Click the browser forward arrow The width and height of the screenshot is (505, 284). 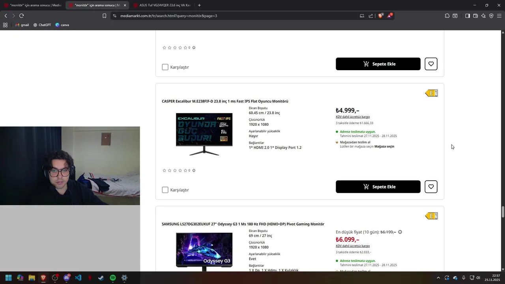point(13,16)
